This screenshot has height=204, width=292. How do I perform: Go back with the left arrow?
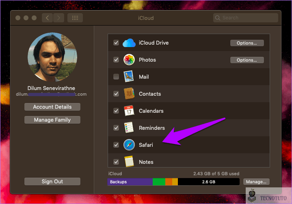[x=47, y=18]
